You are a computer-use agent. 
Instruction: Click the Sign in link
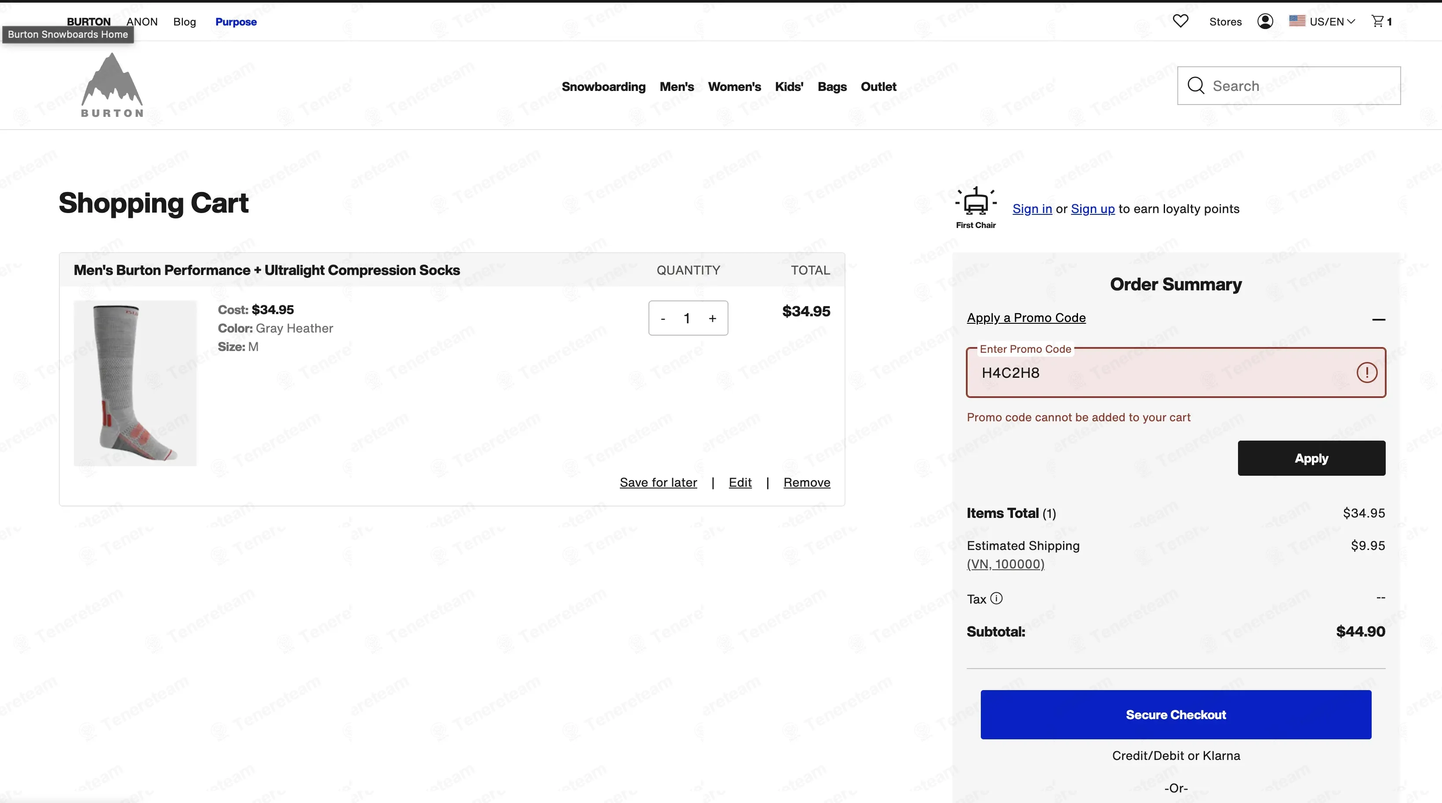[x=1032, y=209]
